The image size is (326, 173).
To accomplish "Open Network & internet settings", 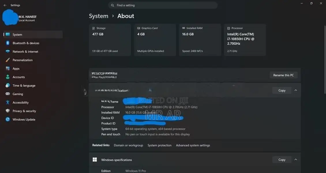I will (25, 52).
